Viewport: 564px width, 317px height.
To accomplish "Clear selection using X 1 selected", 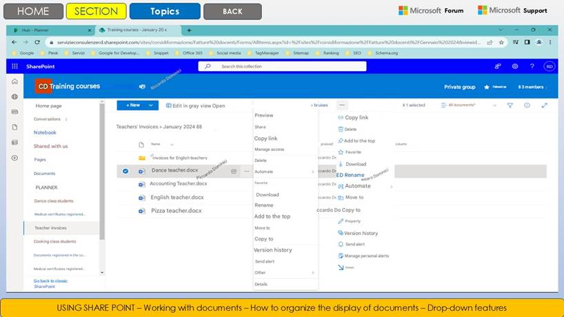I will coord(414,105).
